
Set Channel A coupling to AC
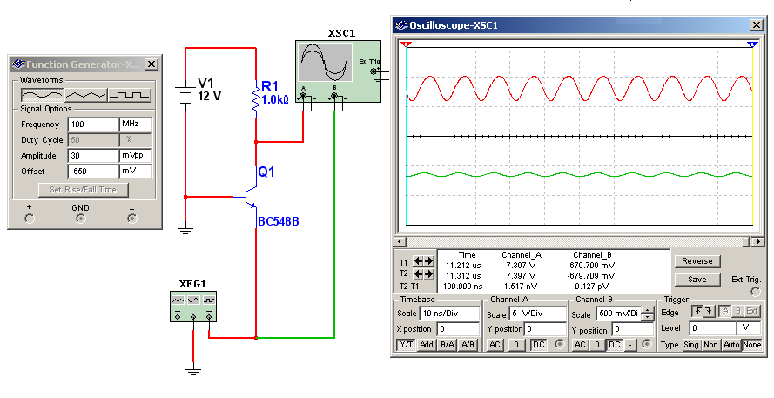pyautogui.click(x=495, y=345)
